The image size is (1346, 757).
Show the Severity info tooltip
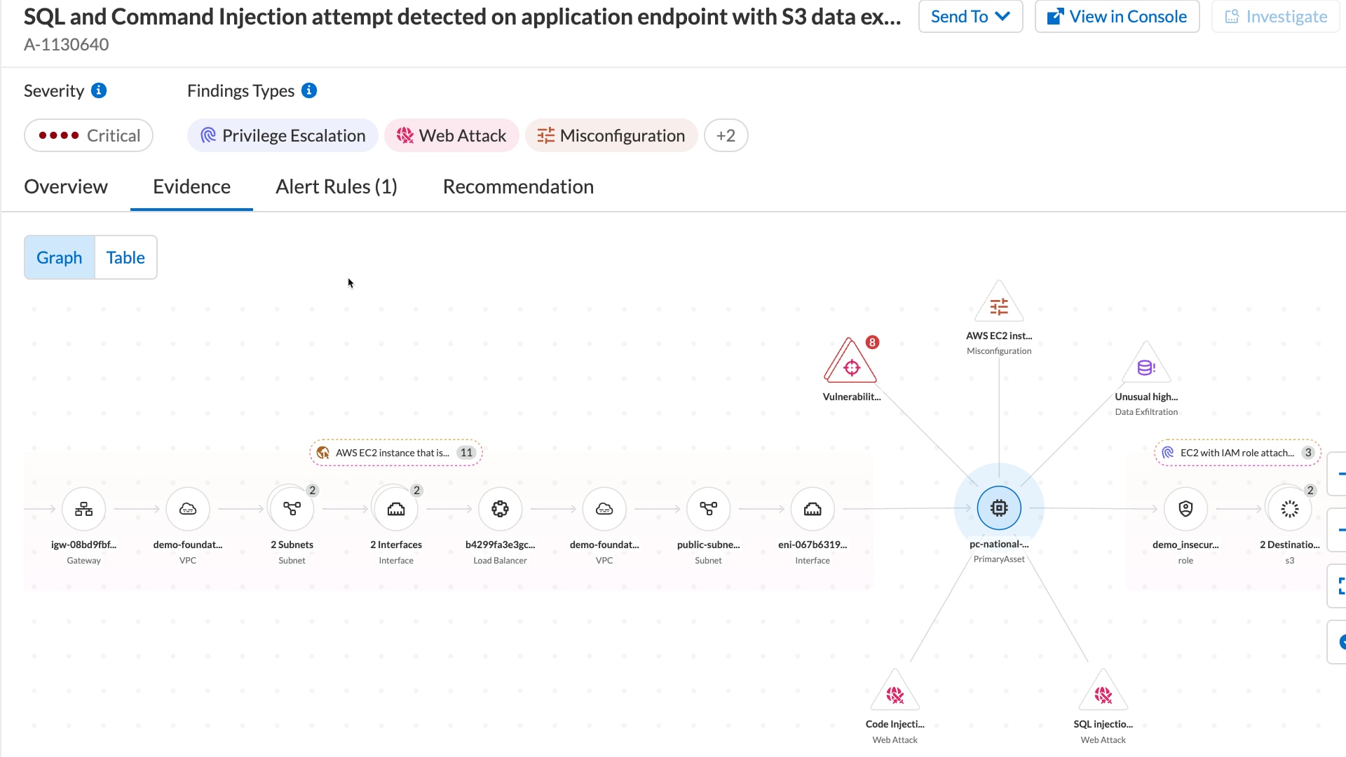click(100, 90)
